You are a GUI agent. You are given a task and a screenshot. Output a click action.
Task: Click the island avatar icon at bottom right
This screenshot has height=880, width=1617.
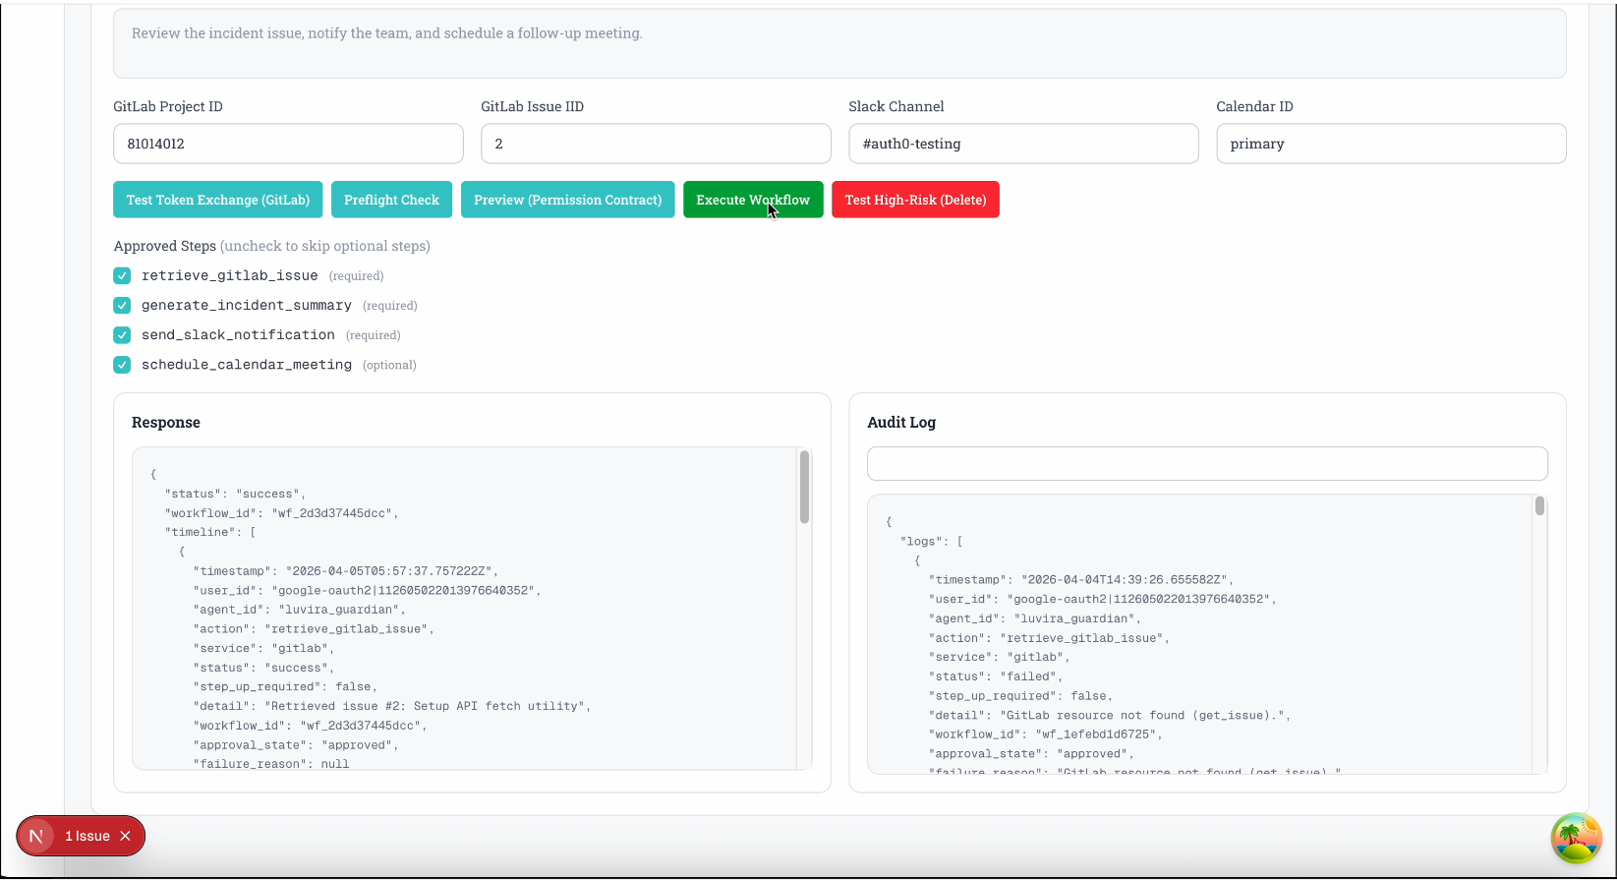click(x=1576, y=838)
